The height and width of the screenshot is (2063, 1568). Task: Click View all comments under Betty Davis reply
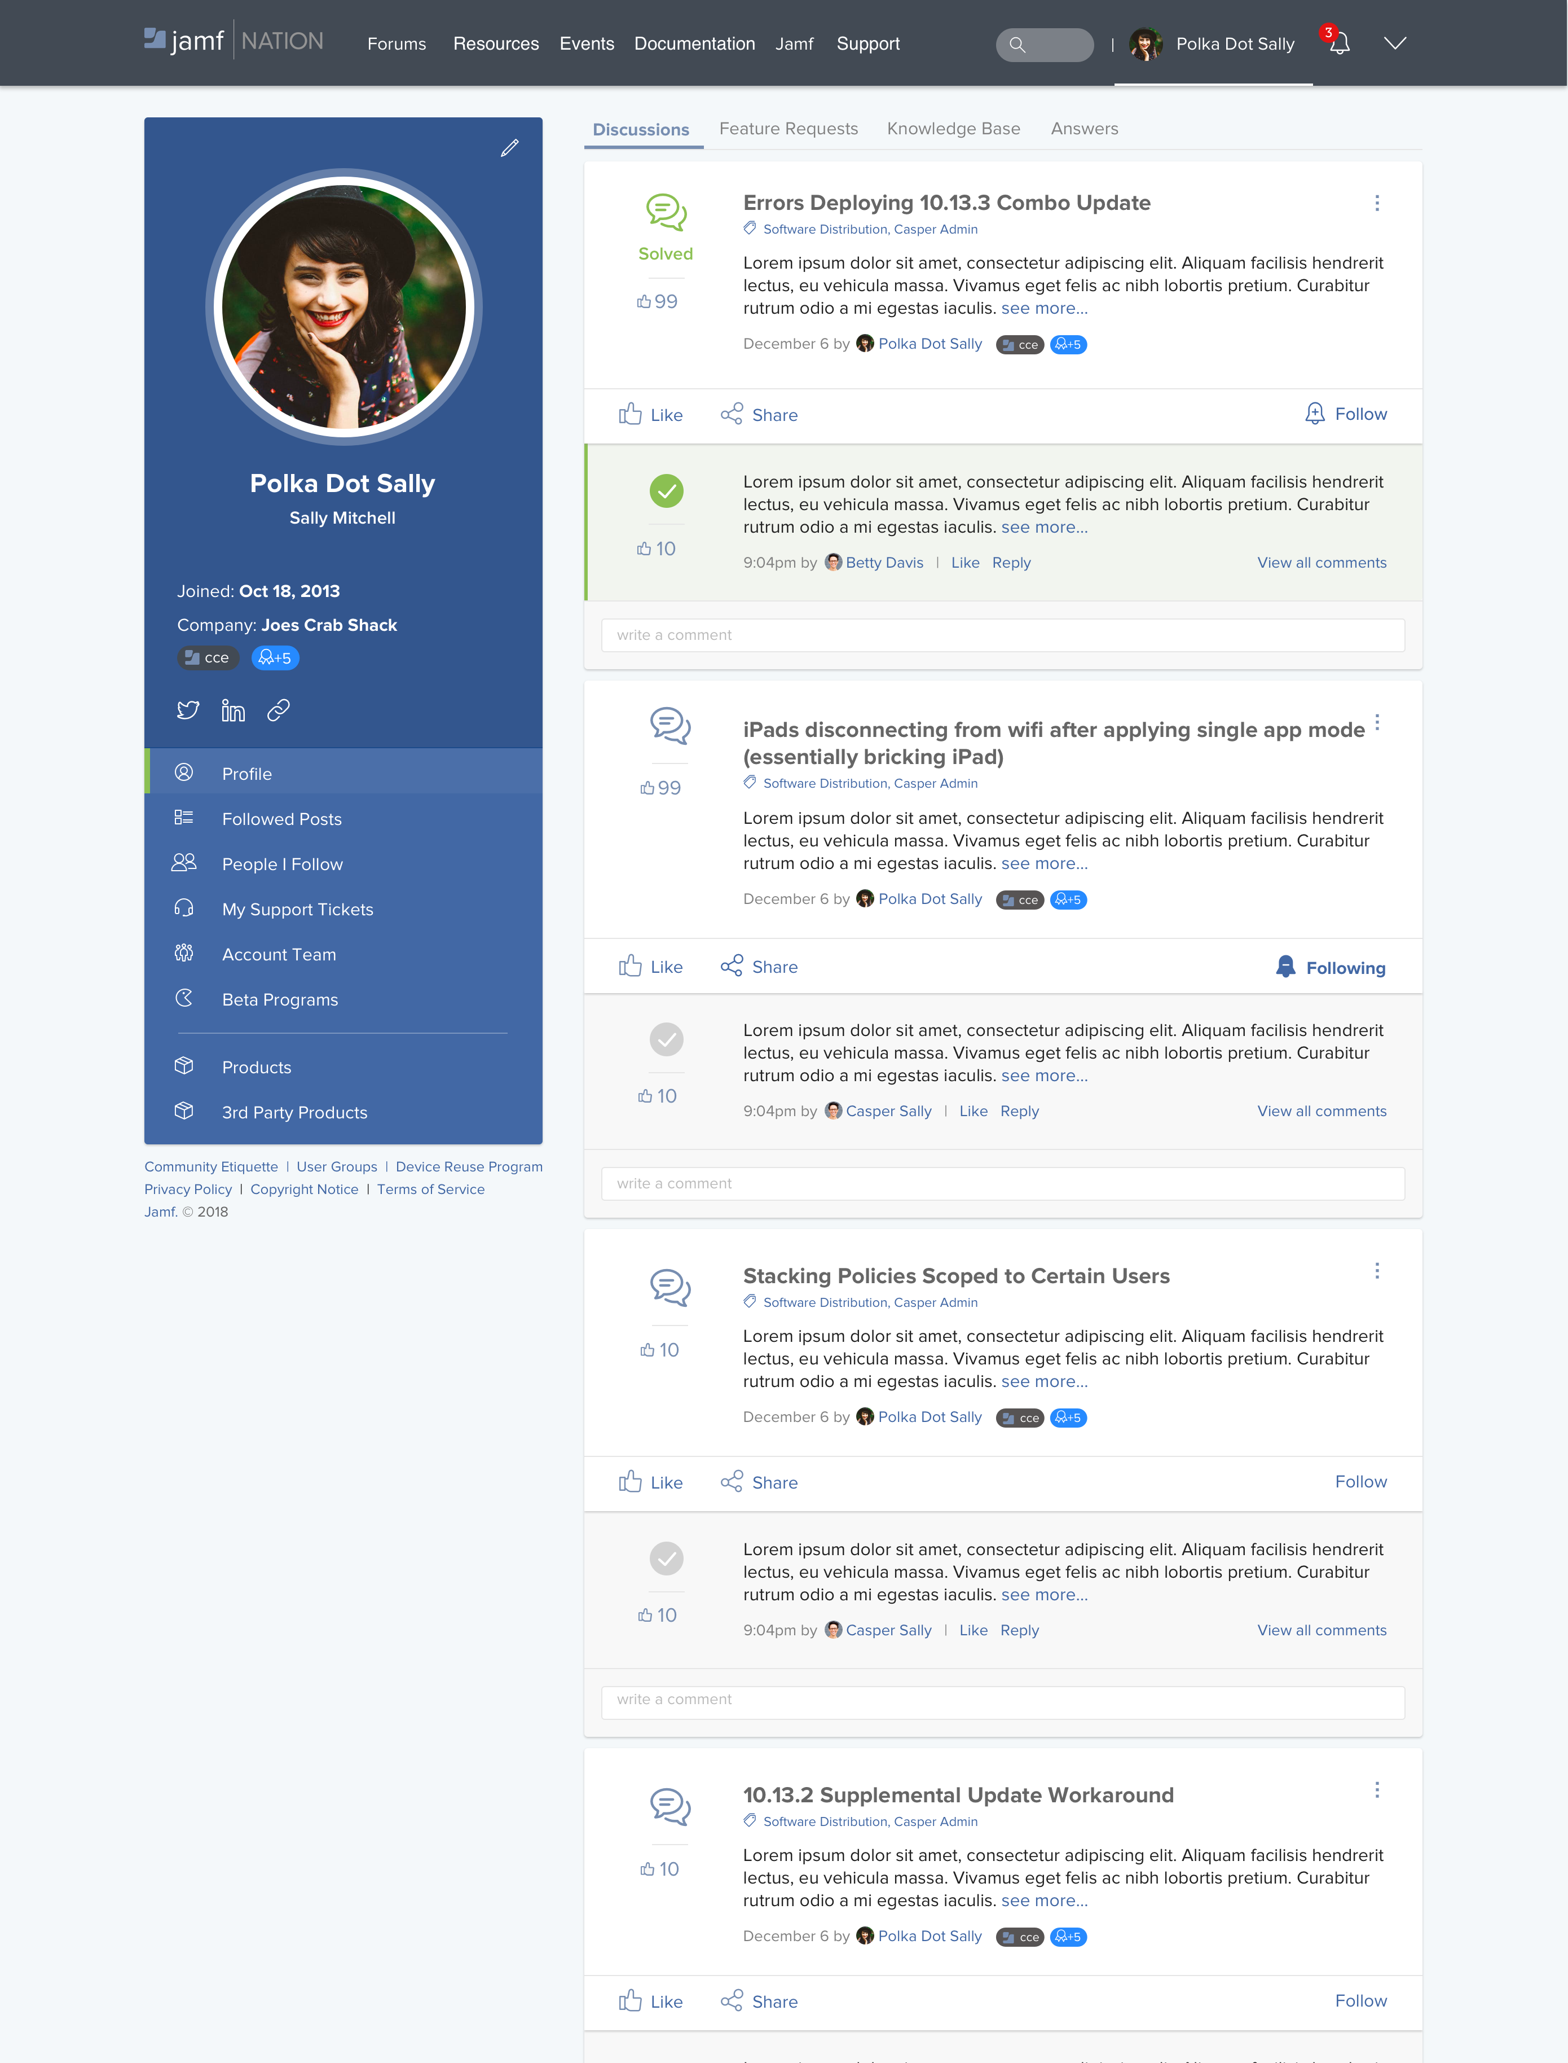click(x=1320, y=563)
